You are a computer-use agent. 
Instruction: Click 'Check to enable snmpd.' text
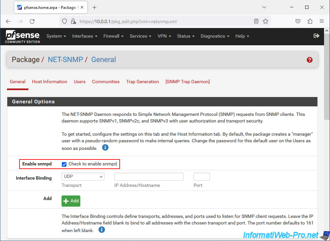(93, 164)
